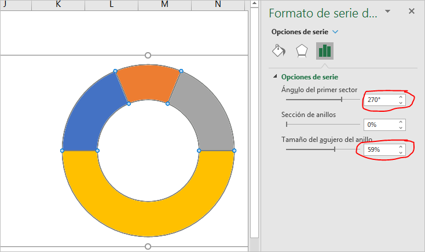Increase the doughnut hole size spinner
The height and width of the screenshot is (252, 425).
pyautogui.click(x=401, y=147)
